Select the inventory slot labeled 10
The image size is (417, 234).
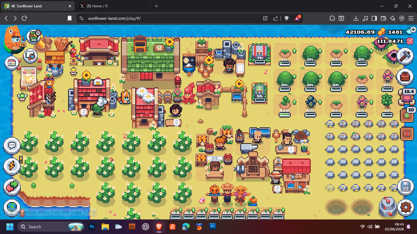pyautogui.click(x=407, y=115)
